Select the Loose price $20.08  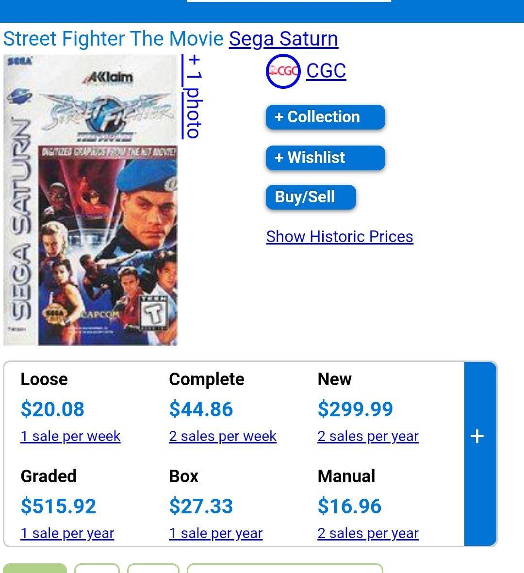(52, 409)
